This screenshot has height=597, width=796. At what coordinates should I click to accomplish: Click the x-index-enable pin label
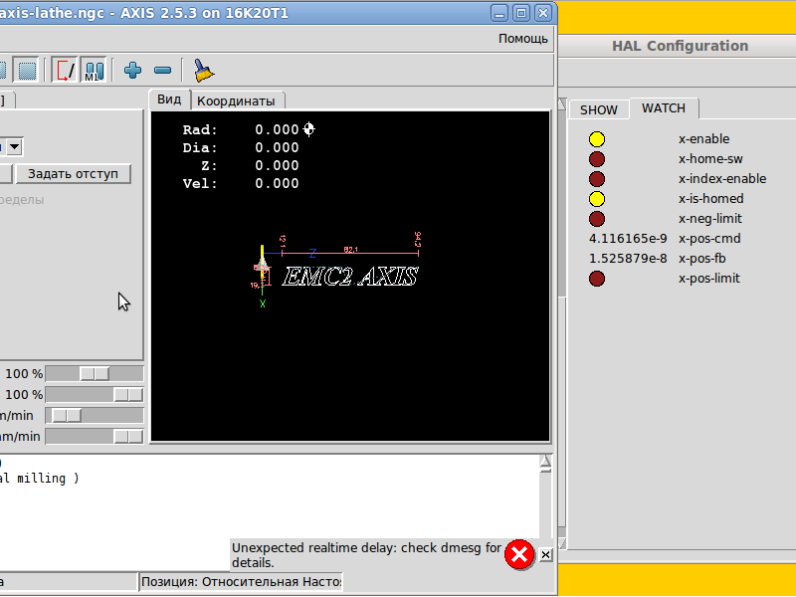(722, 179)
